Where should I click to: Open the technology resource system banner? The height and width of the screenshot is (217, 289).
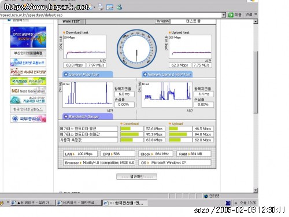[x=28, y=100]
